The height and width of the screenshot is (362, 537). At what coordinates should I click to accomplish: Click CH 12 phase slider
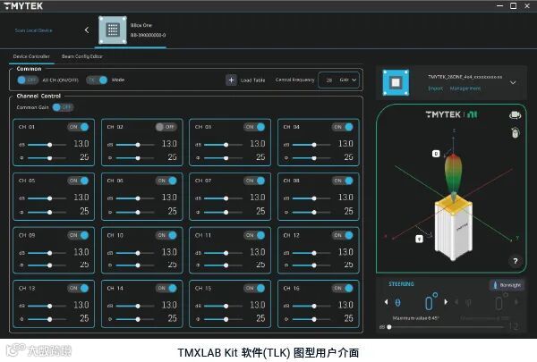tap(311, 265)
